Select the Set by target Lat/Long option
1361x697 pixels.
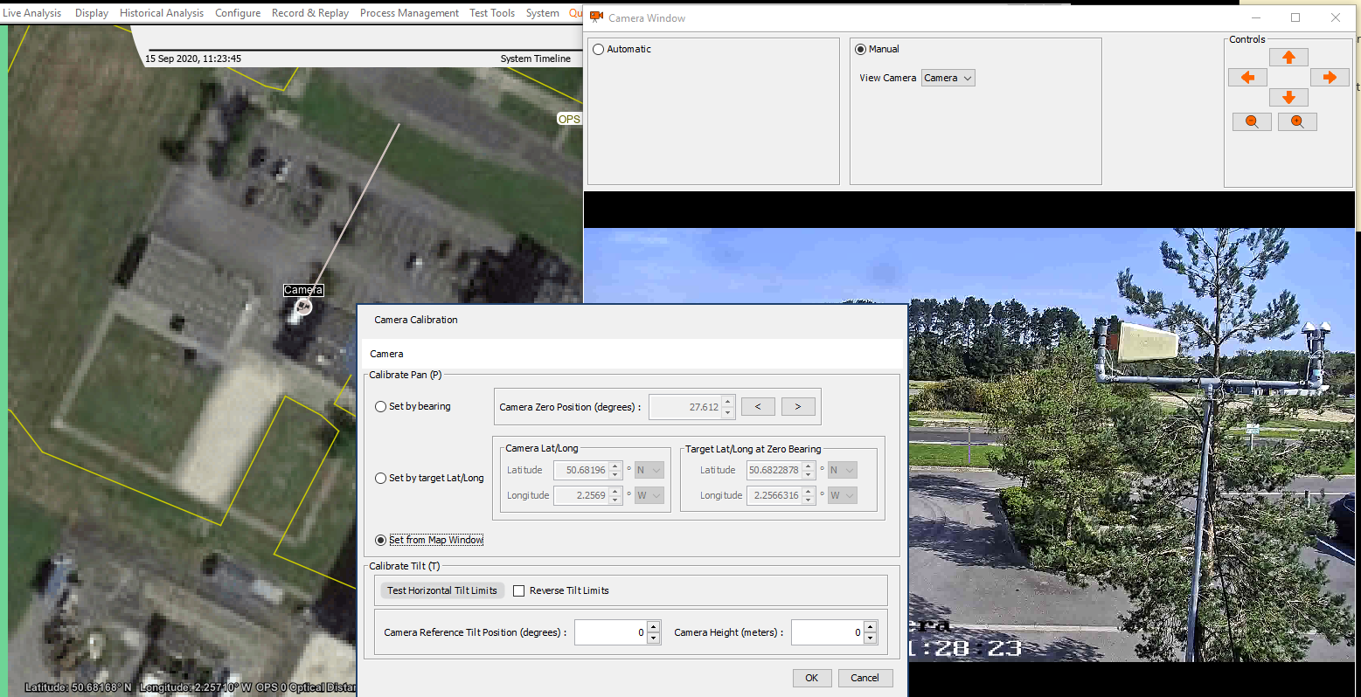click(x=381, y=479)
